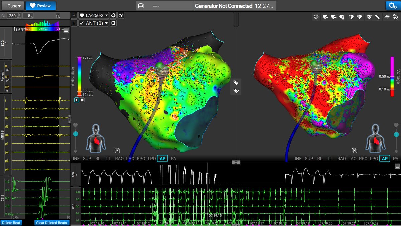The width and height of the screenshot is (401, 226).
Task: Click the right map 3D cube icon
Action: [x=354, y=151]
